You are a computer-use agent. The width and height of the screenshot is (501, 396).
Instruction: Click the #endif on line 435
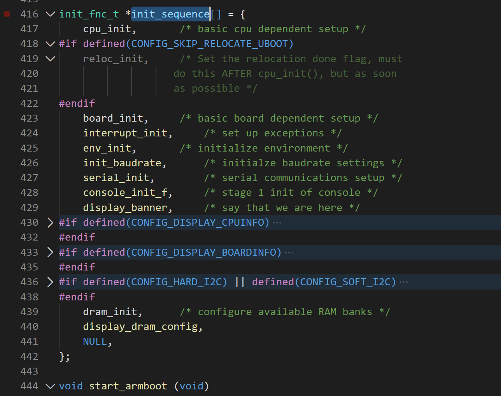point(77,267)
